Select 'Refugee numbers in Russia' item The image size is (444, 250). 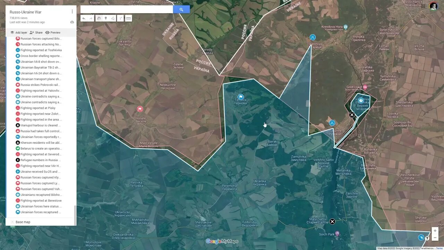[39, 160]
